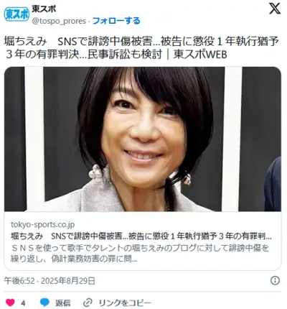The image size is (287, 309).
Task: Open the @tospo_prores handle
Action: pyautogui.click(x=59, y=21)
